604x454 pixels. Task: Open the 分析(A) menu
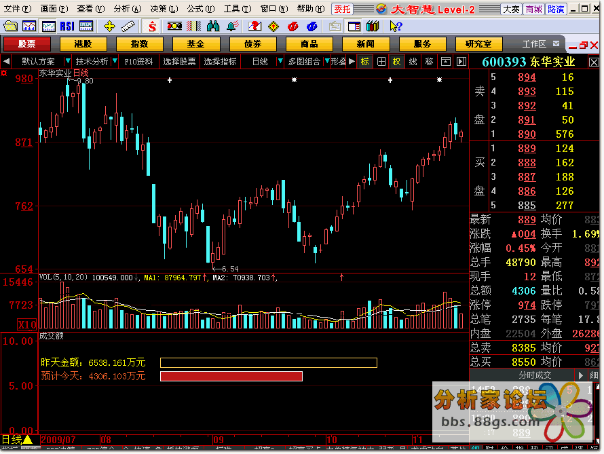pyautogui.click(x=128, y=8)
